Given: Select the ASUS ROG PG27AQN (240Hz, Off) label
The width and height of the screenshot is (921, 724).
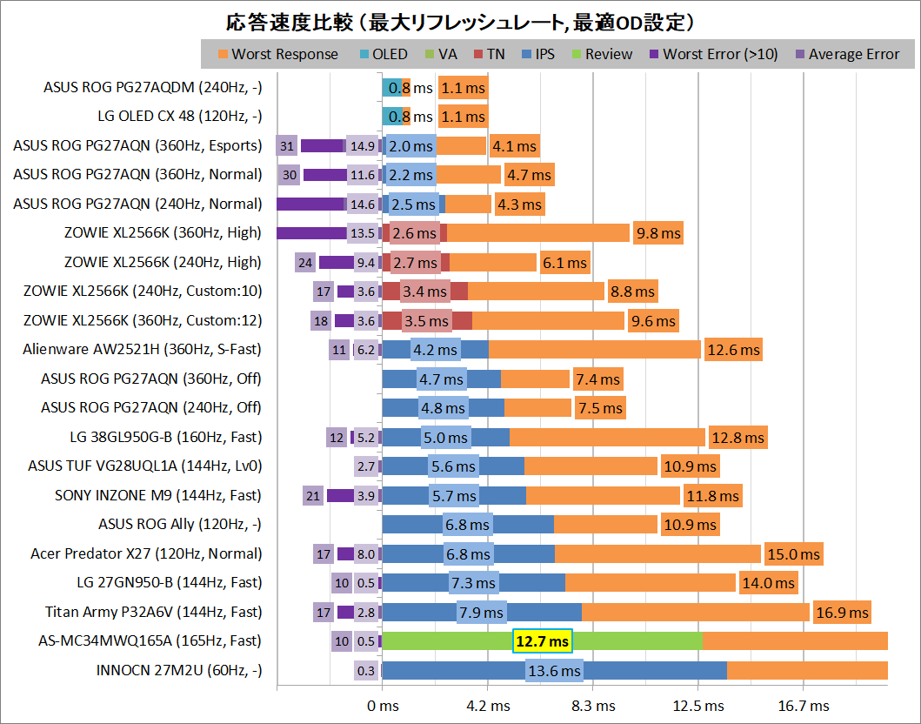Looking at the screenshot, I should 151,408.
